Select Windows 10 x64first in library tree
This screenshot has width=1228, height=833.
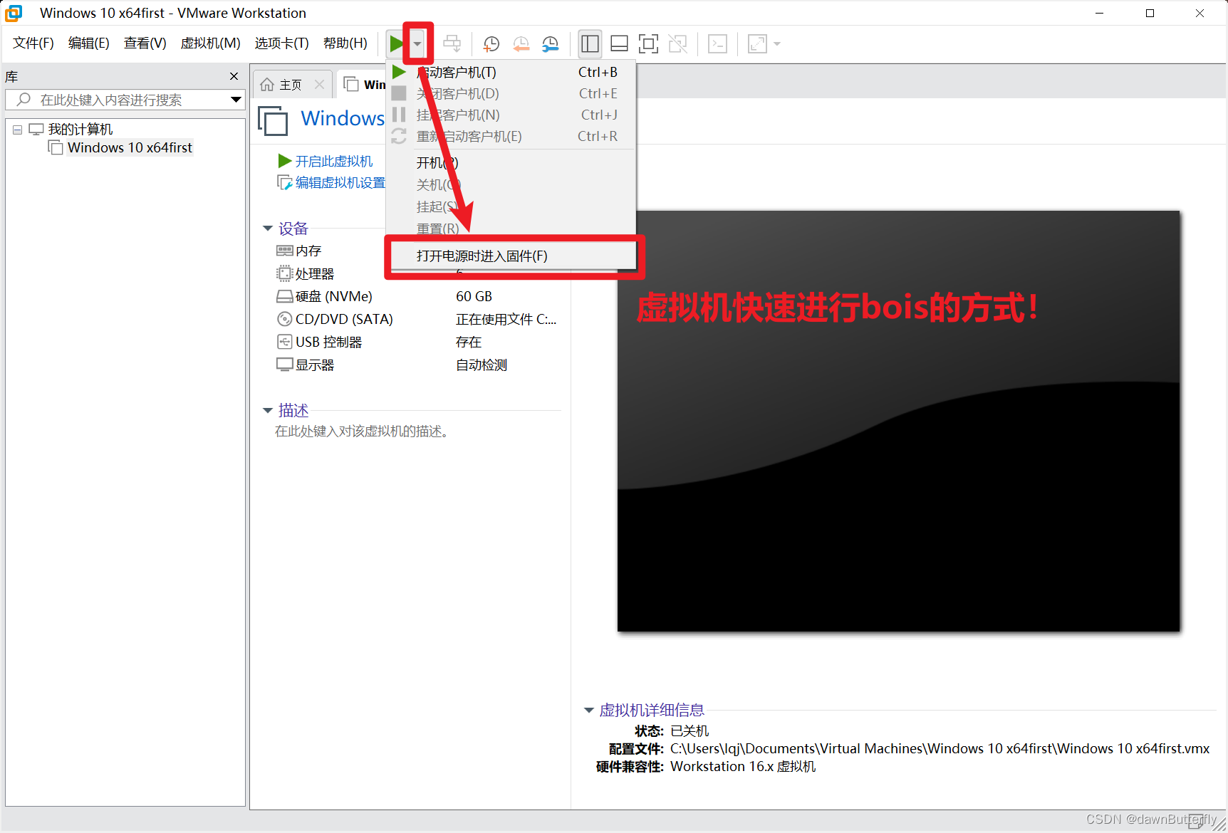click(x=130, y=147)
